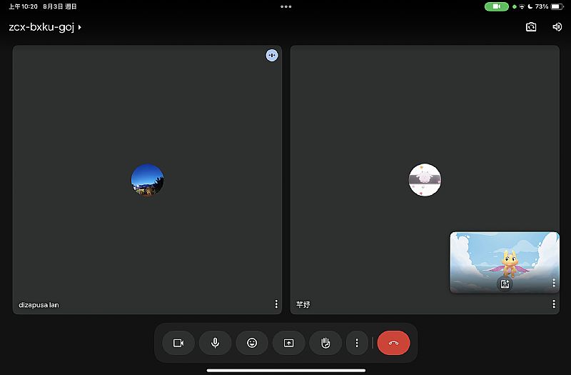Open more options in bottom call toolbar
The width and height of the screenshot is (571, 375).
tap(357, 343)
